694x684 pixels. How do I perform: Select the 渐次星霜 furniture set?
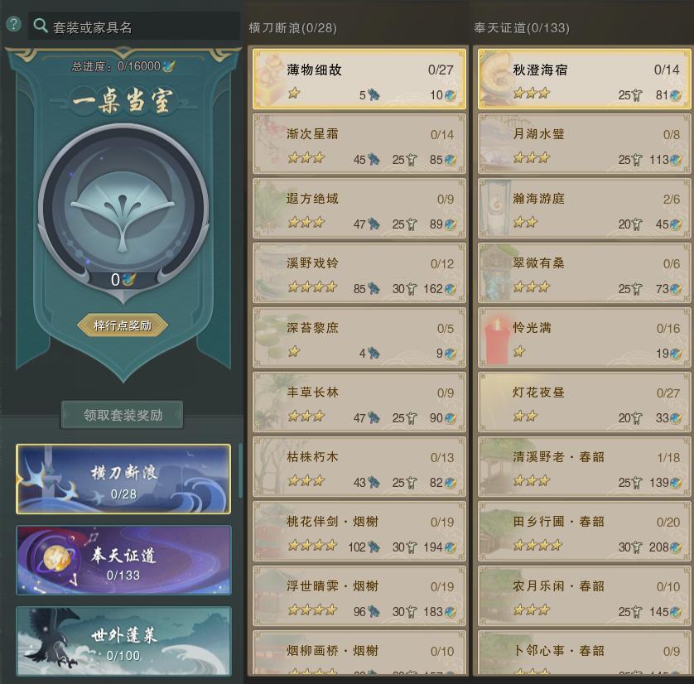[359, 144]
